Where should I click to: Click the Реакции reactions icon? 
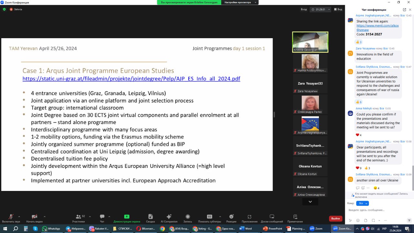pyautogui.click(x=231, y=217)
